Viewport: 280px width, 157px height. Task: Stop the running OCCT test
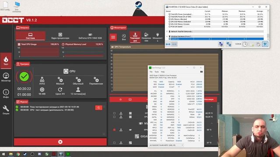point(60,142)
